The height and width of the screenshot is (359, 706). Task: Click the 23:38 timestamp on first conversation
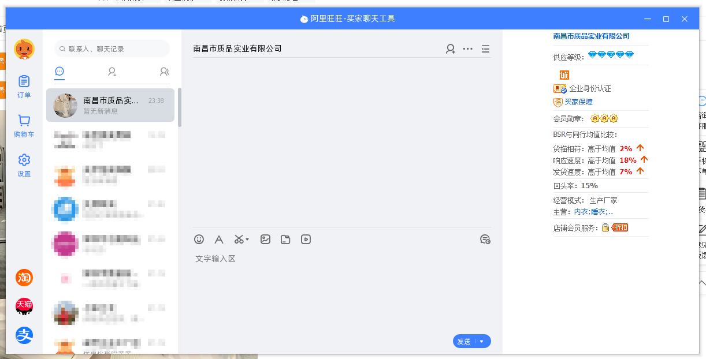[156, 100]
